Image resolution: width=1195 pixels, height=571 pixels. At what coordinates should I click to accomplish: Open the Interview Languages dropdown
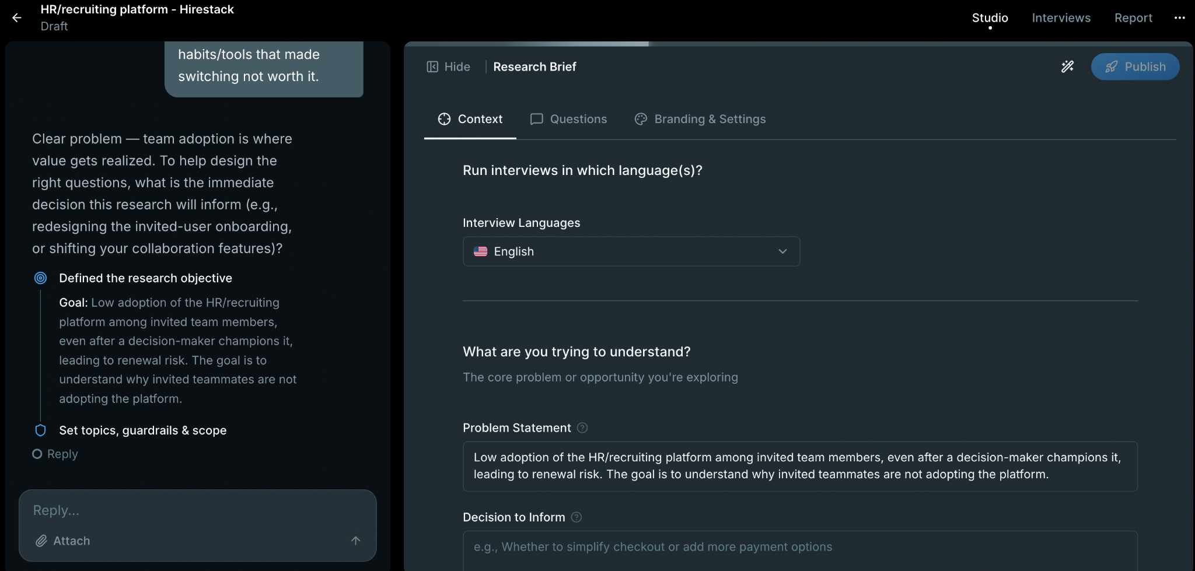click(631, 251)
